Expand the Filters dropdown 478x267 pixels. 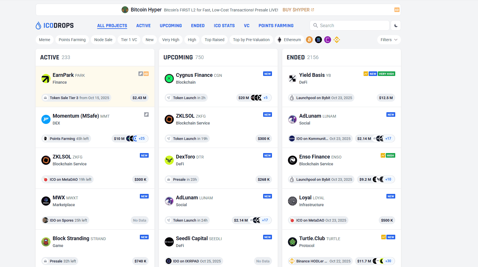click(x=389, y=40)
